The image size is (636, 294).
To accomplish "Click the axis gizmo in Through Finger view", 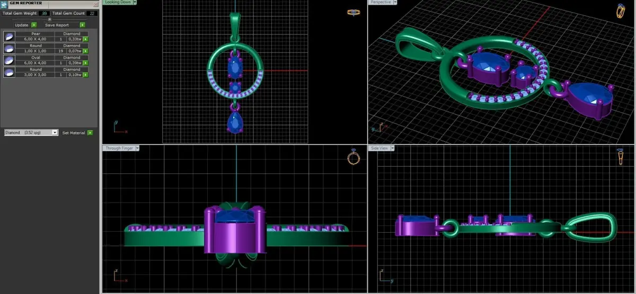I will coord(120,276).
